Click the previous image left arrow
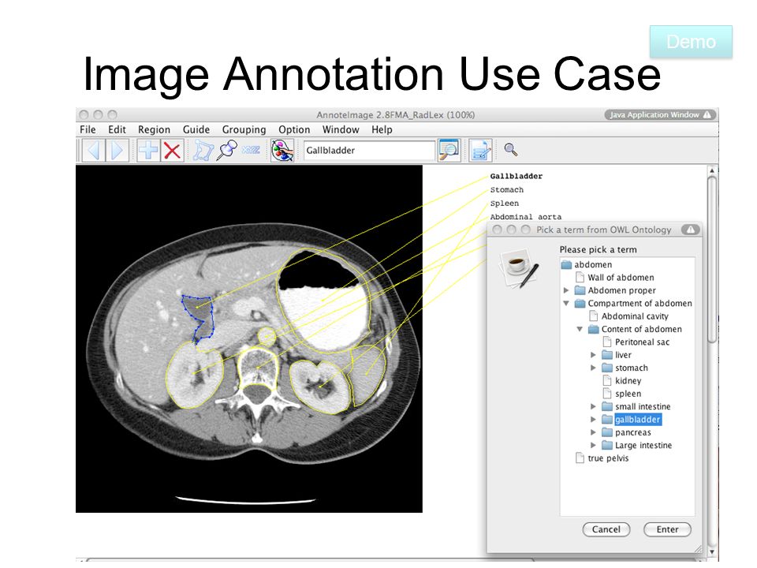The width and height of the screenshot is (757, 568). [x=94, y=150]
